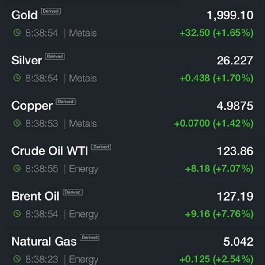The height and width of the screenshot is (265, 265).
Task: Click the Derived badge next to Crude Oil WTI
Action: point(101,147)
